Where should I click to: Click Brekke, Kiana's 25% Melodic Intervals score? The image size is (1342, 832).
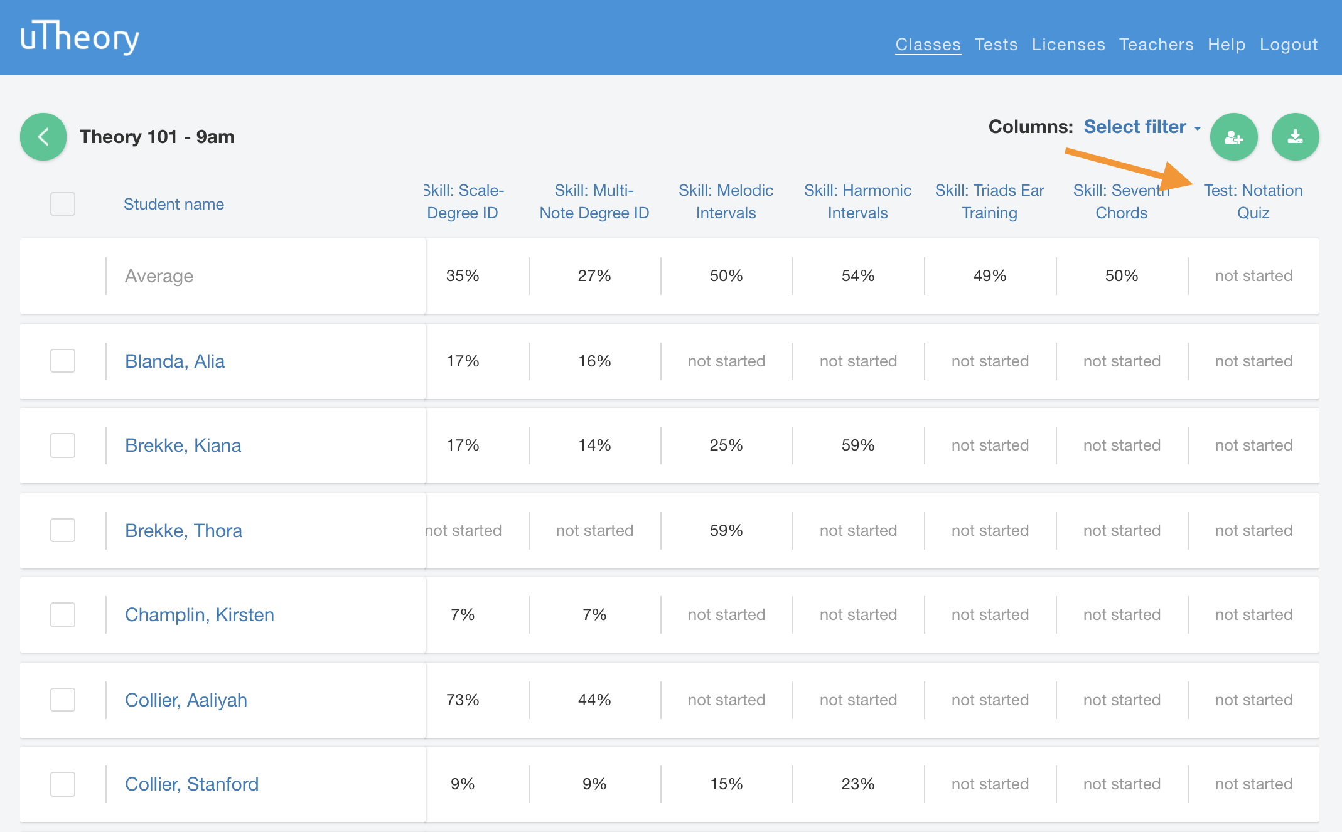tap(726, 445)
